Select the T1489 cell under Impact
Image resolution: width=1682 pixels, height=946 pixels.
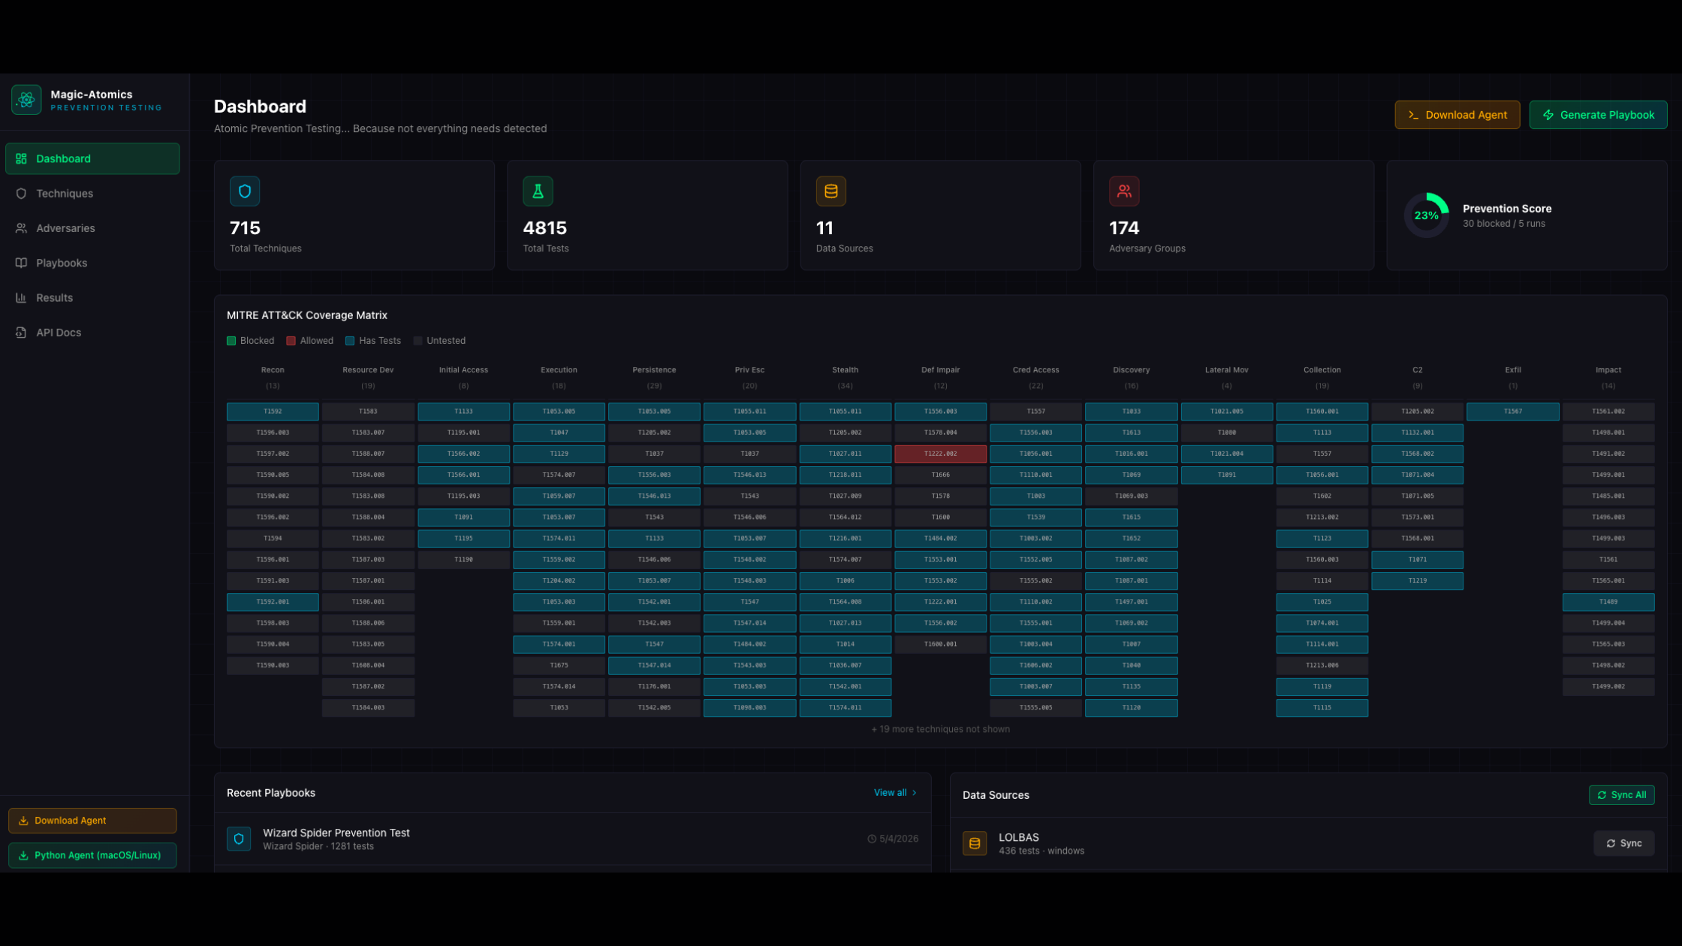[x=1608, y=602]
